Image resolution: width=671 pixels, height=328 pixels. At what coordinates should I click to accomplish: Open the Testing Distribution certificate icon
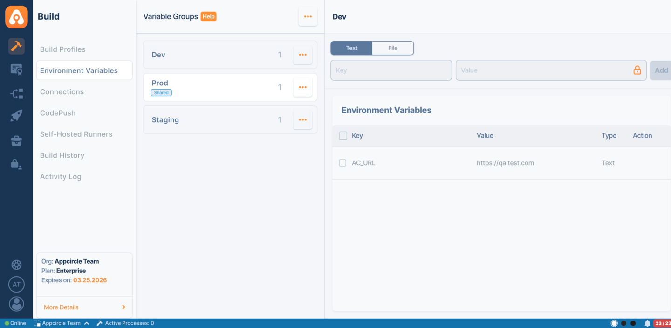(x=16, y=69)
